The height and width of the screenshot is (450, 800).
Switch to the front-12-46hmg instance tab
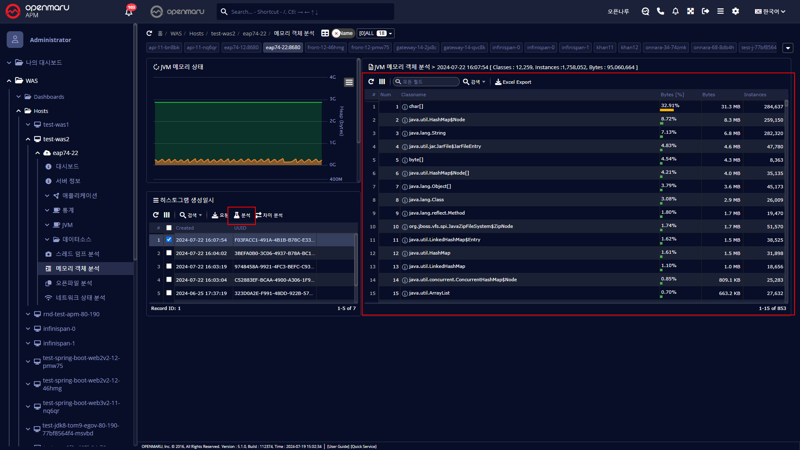tap(325, 47)
